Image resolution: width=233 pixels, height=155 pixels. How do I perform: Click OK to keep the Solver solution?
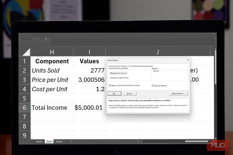coord(114,94)
